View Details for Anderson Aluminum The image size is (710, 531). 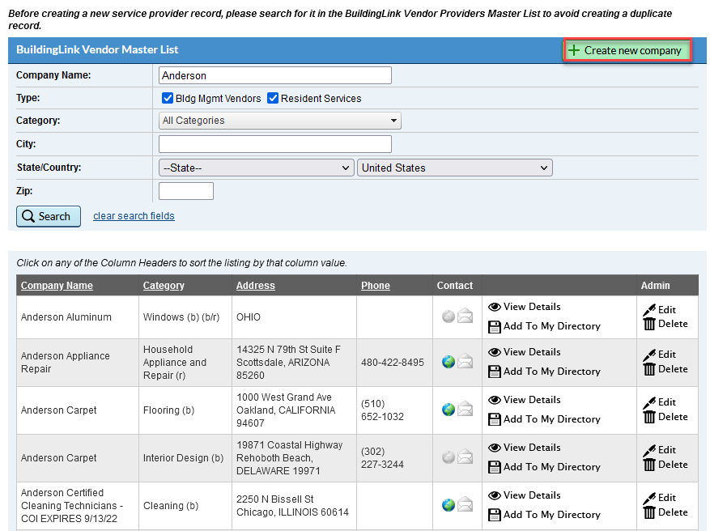pyautogui.click(x=525, y=307)
